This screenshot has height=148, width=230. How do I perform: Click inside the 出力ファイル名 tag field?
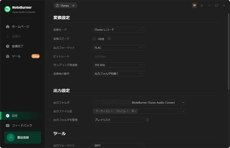coord(158,111)
